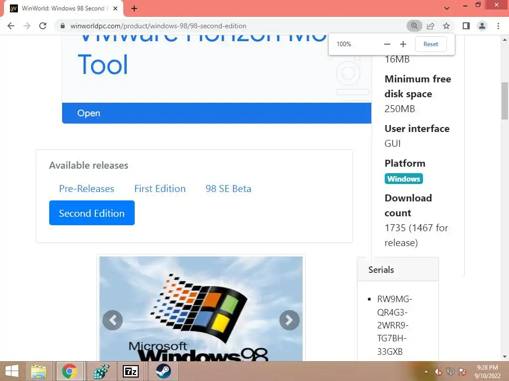
Task: Open network status tray icon
Action: (450, 372)
